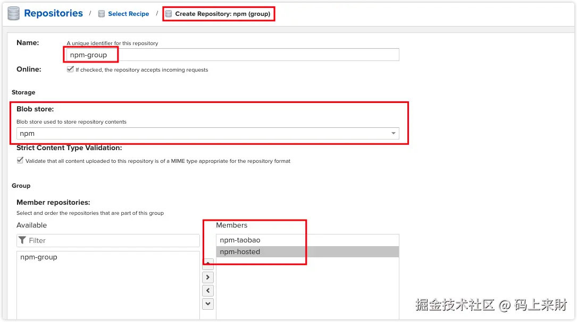
Task: Remove member with the left-arrow button
Action: [208, 290]
